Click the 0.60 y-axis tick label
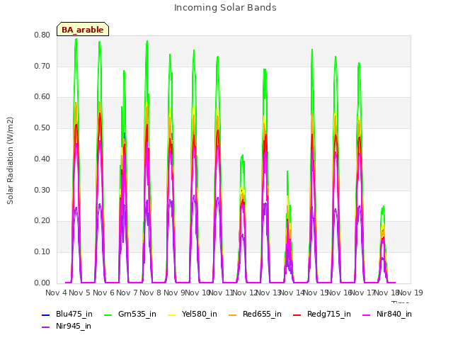The height and width of the screenshot is (340, 453). tap(42, 97)
